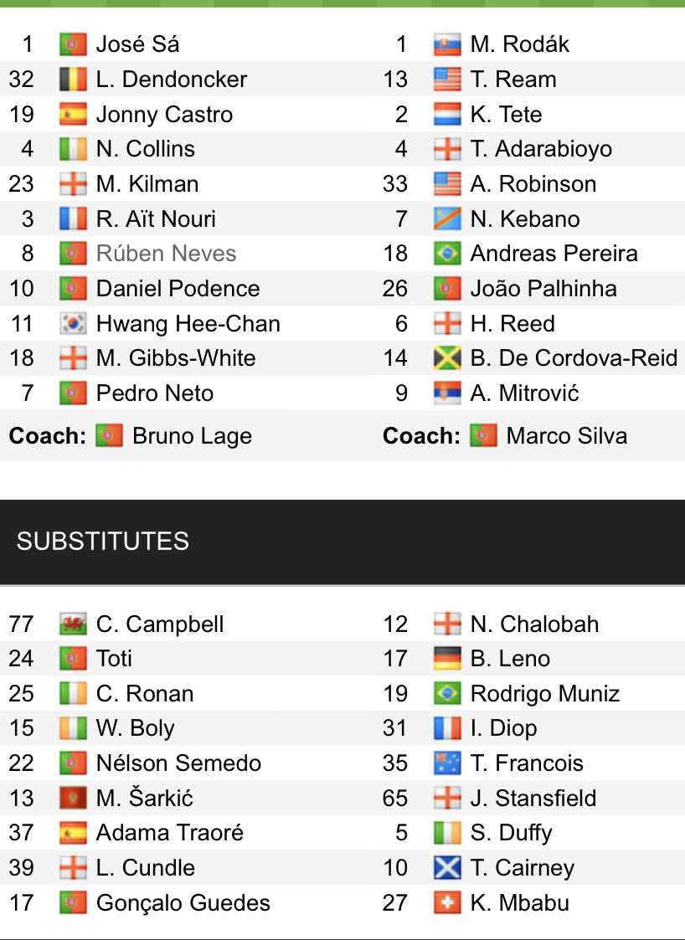Open Gonçalo Guedes from the substitutes

(x=183, y=903)
